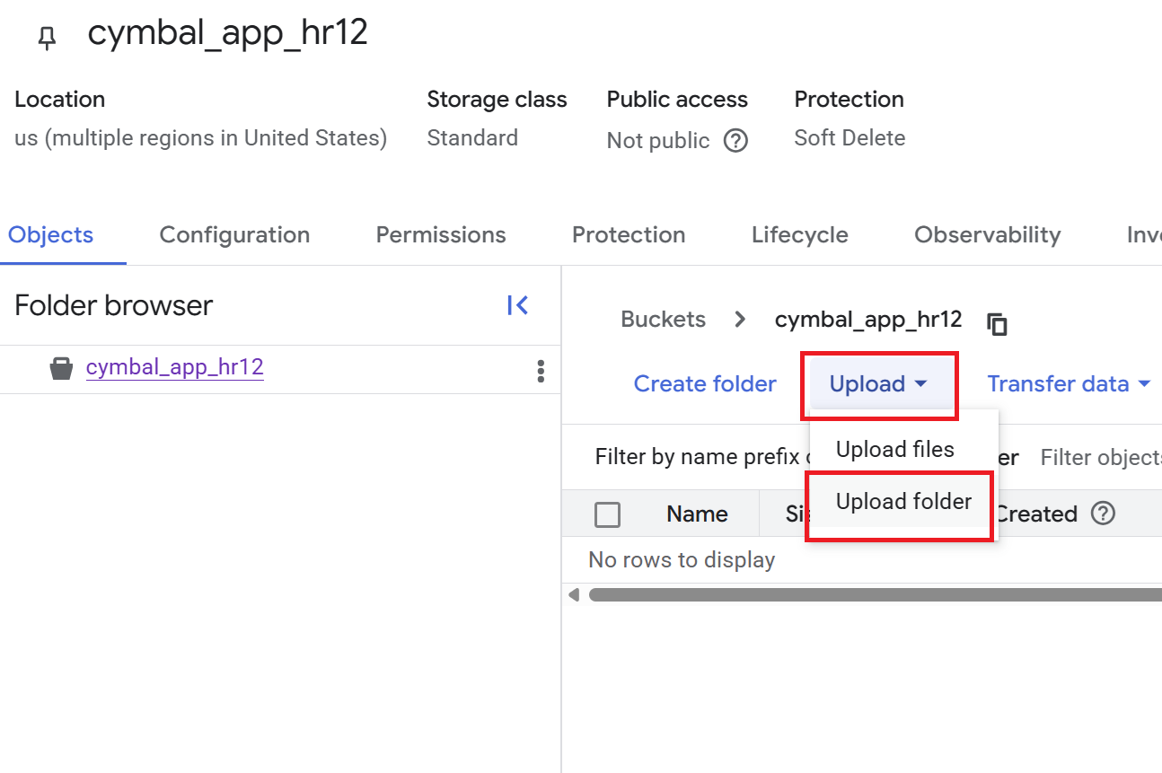Copy the bucket path with the copy icon

point(997,323)
